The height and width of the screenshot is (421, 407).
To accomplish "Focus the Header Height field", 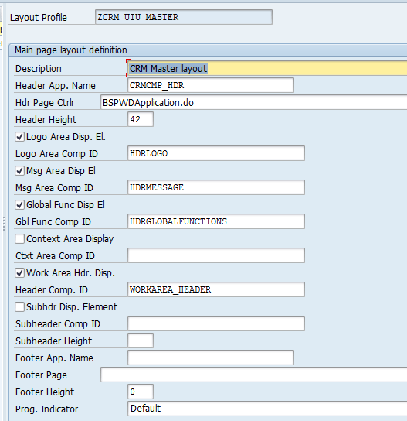I will (141, 119).
